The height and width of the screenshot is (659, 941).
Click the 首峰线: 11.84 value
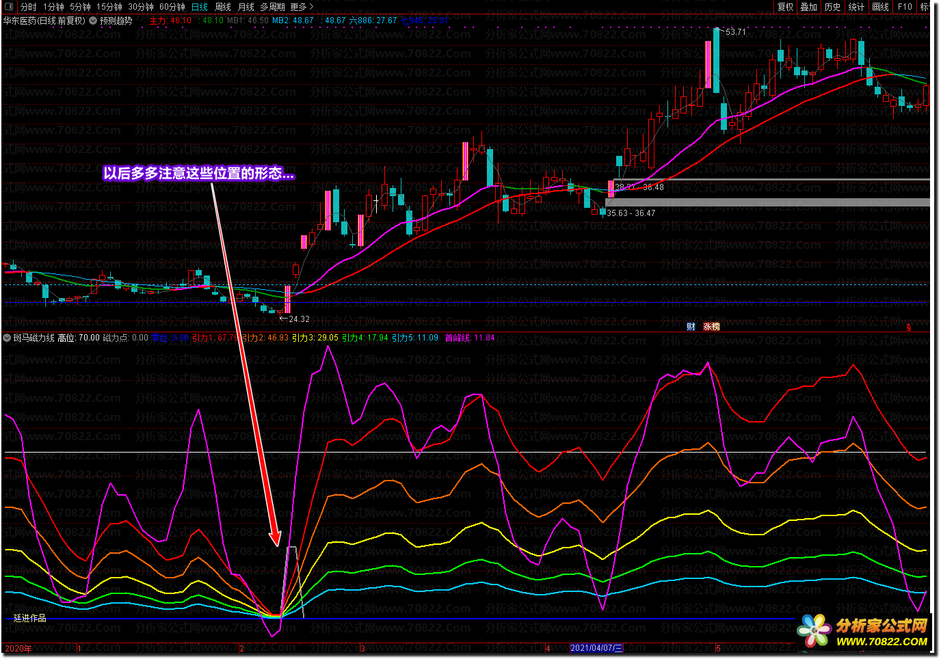tap(470, 338)
